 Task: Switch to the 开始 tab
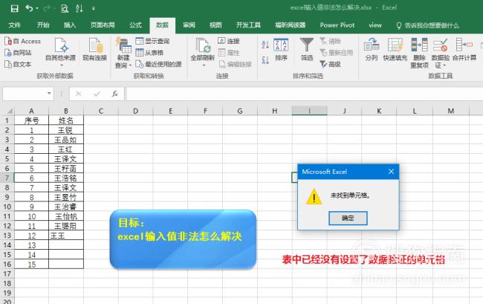tap(43, 25)
